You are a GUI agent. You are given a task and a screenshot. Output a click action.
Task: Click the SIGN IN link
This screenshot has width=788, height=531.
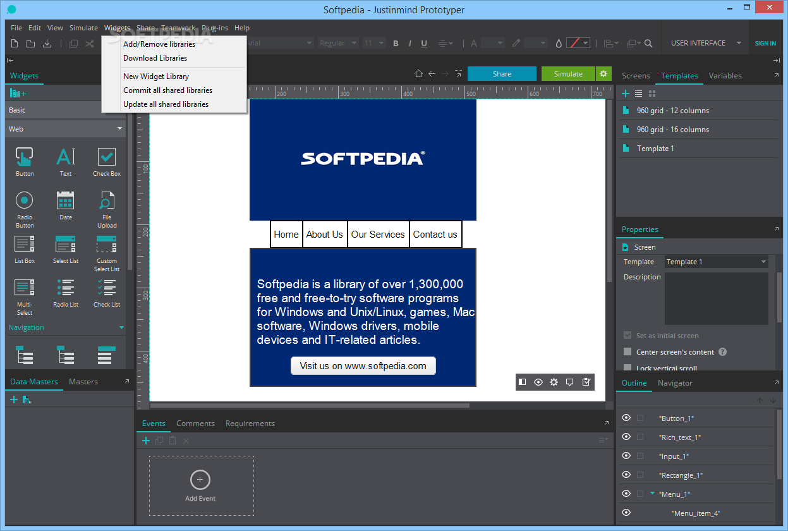[765, 44]
